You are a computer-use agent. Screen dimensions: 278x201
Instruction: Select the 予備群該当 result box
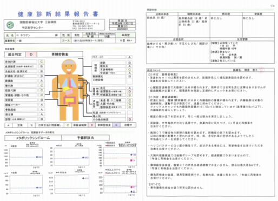coord(85,138)
